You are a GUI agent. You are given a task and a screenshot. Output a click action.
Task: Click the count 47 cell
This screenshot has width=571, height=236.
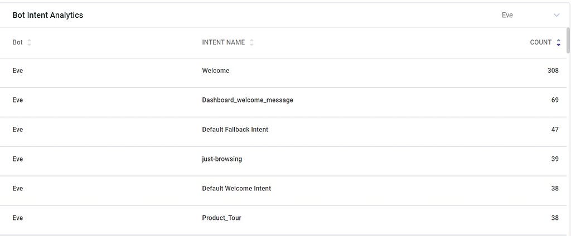point(554,130)
